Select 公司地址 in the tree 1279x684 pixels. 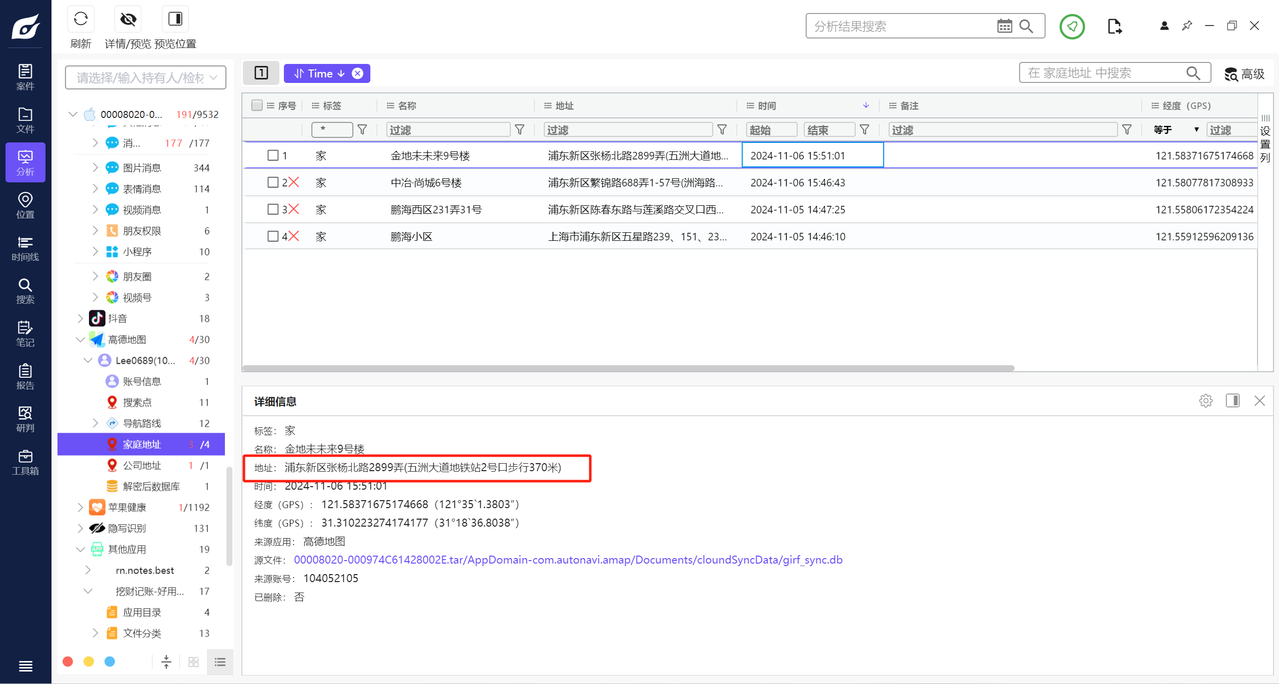point(142,465)
